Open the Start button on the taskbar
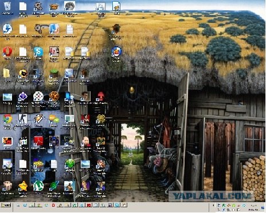266x213 pixels. (6, 205)
